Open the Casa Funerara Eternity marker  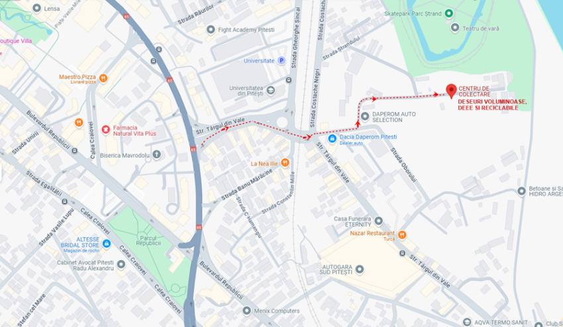[x=378, y=220]
